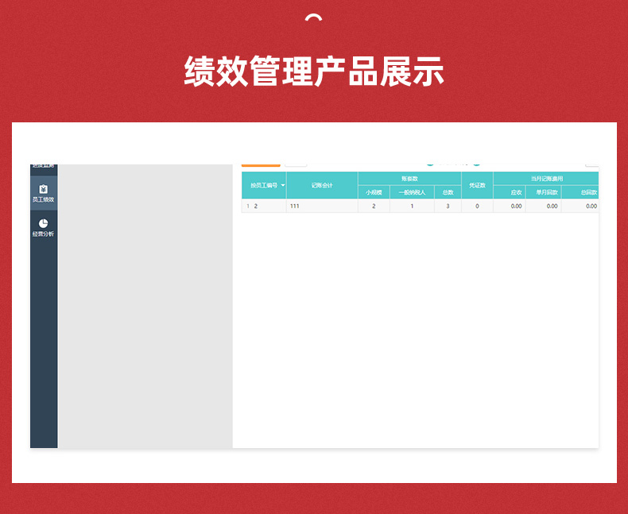Select the 总数 cell showing 3

pyautogui.click(x=448, y=207)
